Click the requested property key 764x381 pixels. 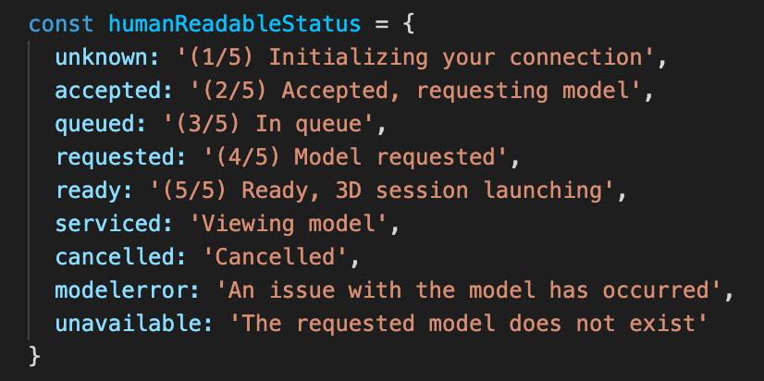[x=115, y=157]
